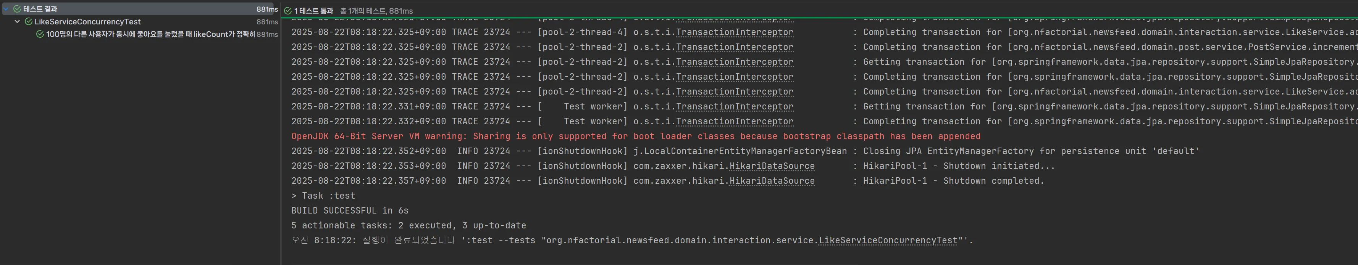This screenshot has height=265, width=1358.
Task: Collapse the 테스트 결과 root node arrow
Action: (x=6, y=9)
